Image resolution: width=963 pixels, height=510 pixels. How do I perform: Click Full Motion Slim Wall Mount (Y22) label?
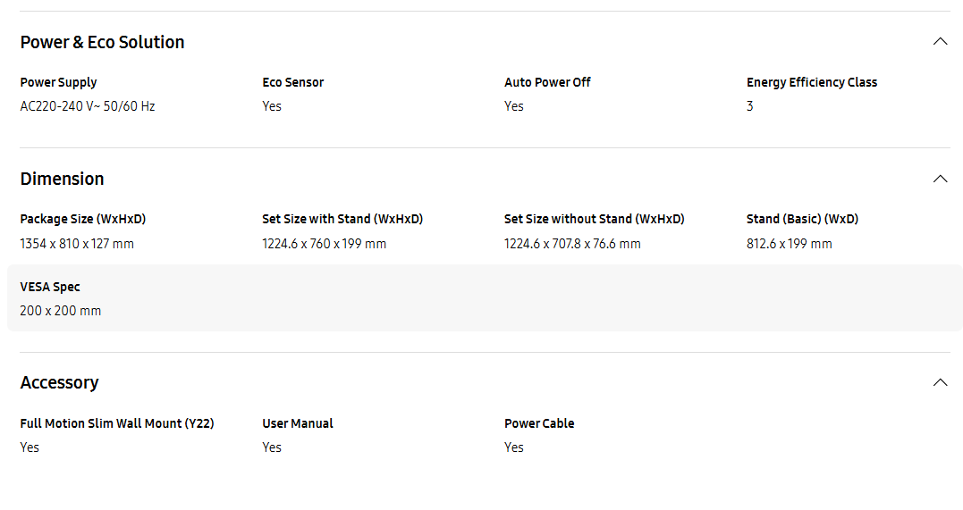click(117, 423)
